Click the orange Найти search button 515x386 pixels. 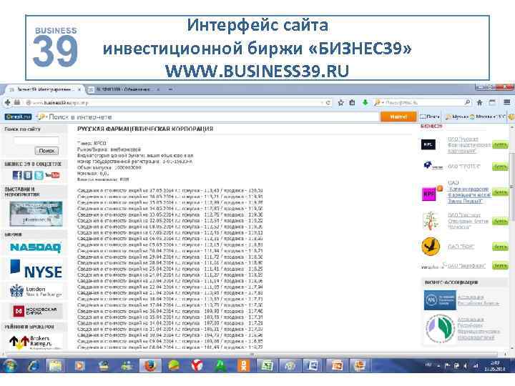[398, 117]
